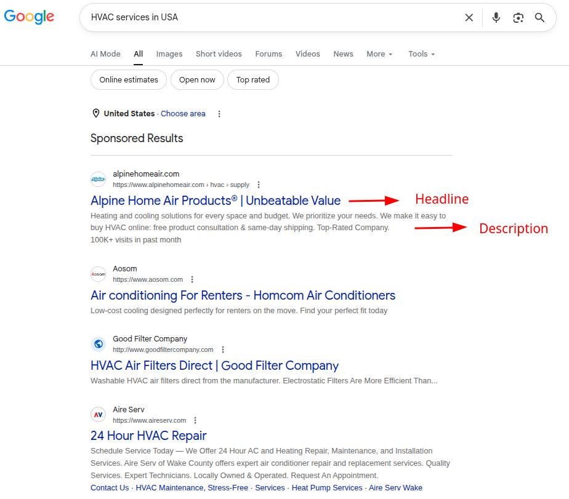This screenshot has height=499, width=569.
Task: Click the Choose area link
Action: coord(183,113)
